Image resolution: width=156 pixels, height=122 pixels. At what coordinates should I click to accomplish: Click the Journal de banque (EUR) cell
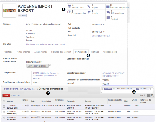[x=12, y=107]
